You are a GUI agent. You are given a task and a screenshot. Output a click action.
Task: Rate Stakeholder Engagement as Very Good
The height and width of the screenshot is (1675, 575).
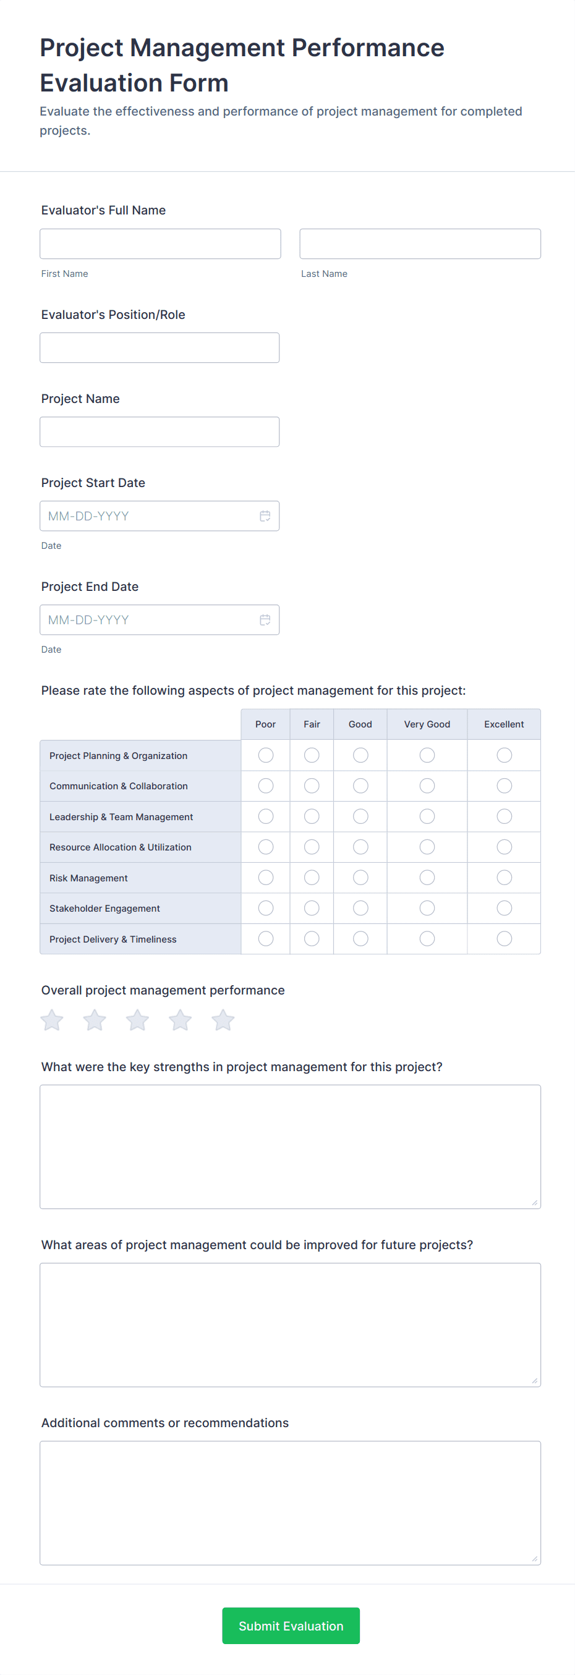(427, 908)
